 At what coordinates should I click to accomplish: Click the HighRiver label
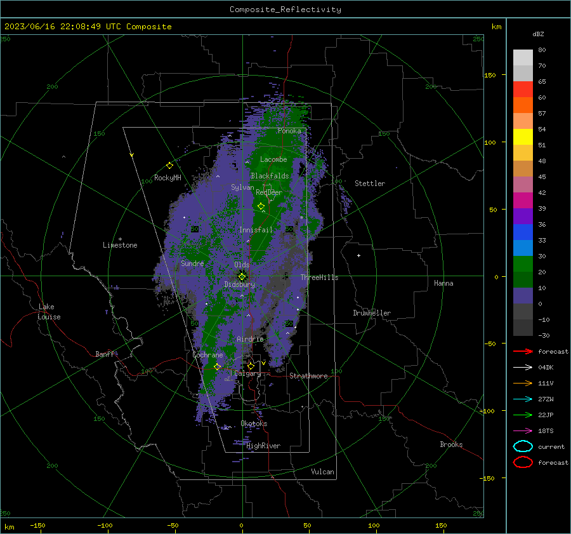point(263,446)
